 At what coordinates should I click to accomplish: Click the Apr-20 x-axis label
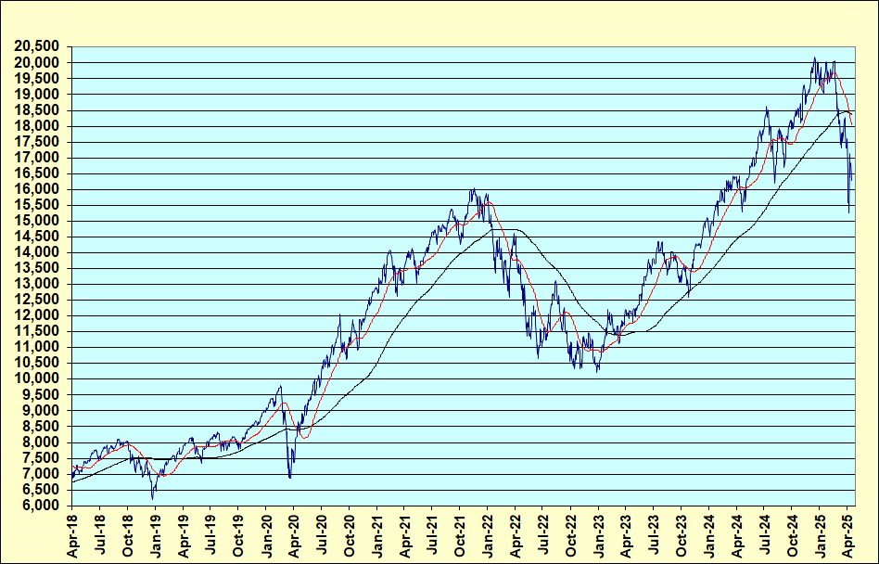pos(294,536)
